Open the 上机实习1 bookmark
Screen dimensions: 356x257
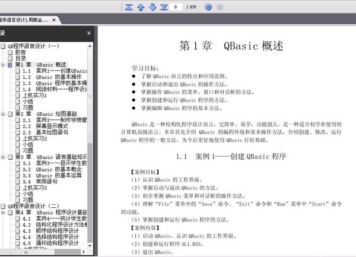click(x=34, y=96)
